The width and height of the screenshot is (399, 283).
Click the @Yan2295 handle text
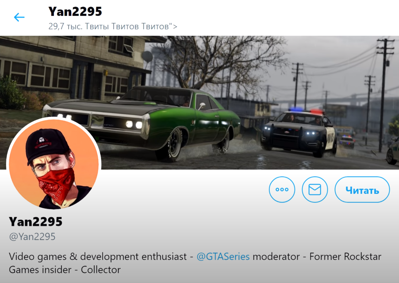pos(32,236)
